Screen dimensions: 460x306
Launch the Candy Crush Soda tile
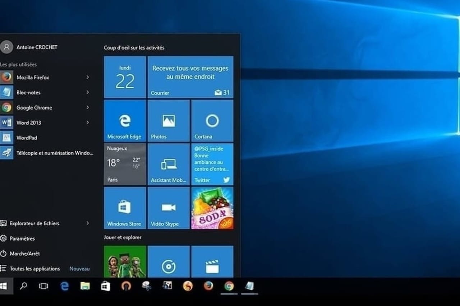212,208
